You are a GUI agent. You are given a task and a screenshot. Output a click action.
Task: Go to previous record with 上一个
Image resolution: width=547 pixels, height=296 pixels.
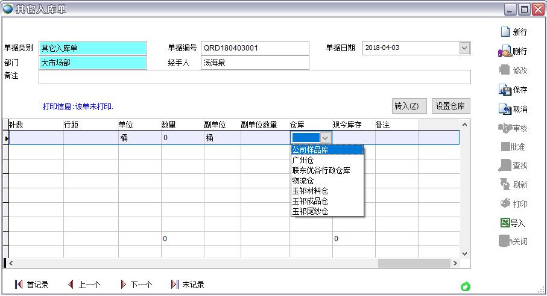point(71,285)
